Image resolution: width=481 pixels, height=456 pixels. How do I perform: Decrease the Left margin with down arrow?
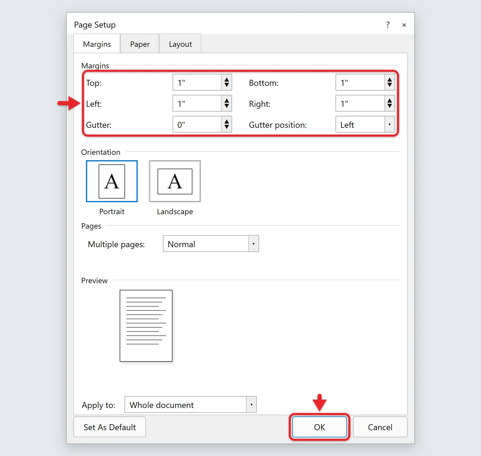tap(227, 106)
